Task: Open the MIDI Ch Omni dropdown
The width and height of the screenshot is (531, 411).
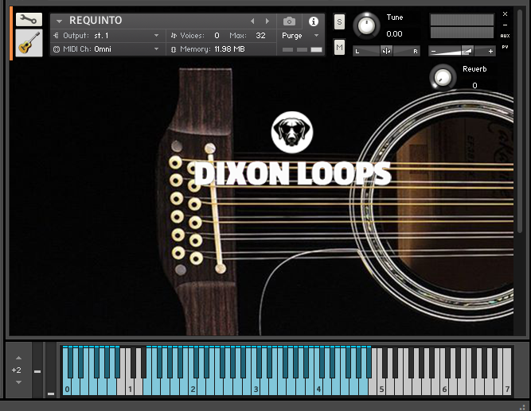Action: (x=157, y=49)
